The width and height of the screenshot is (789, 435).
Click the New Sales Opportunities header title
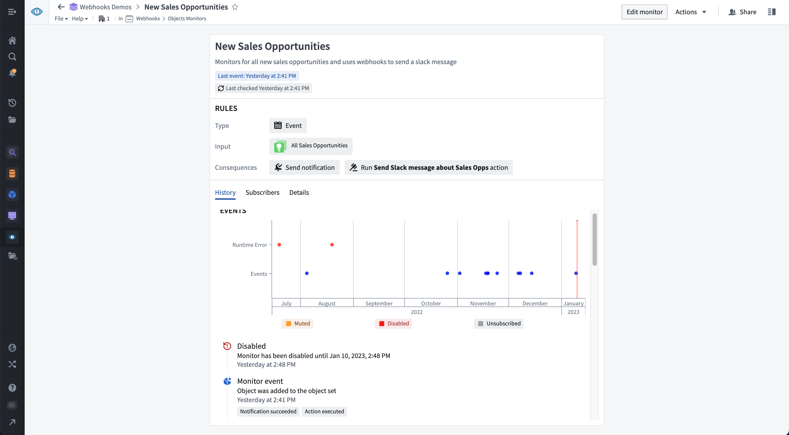(x=186, y=7)
